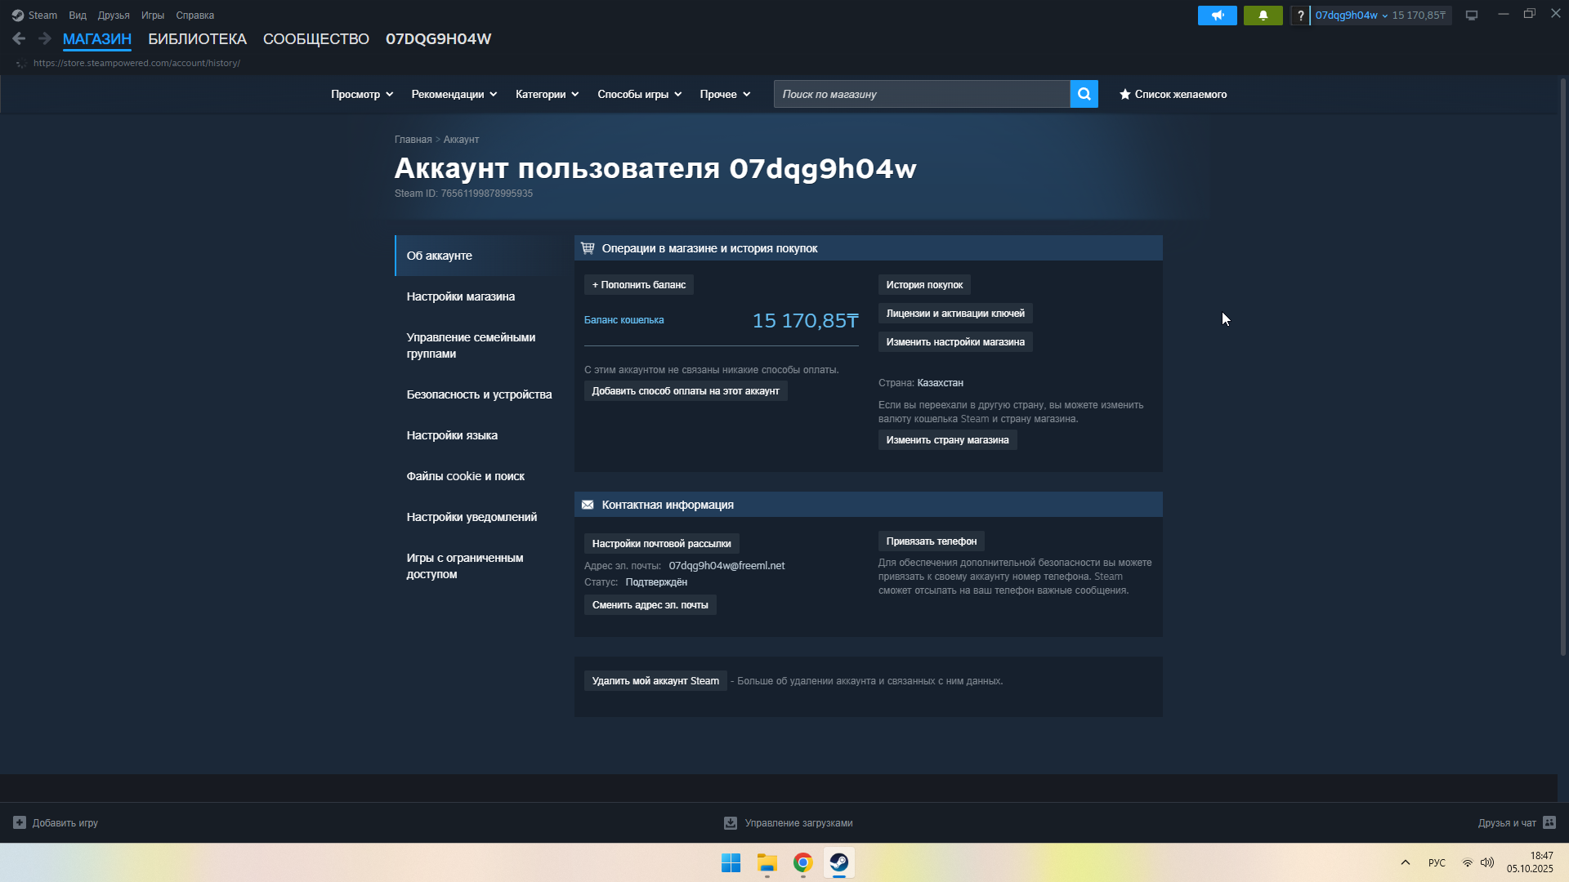
Task: Click the store search magnifier button
Action: [1084, 94]
